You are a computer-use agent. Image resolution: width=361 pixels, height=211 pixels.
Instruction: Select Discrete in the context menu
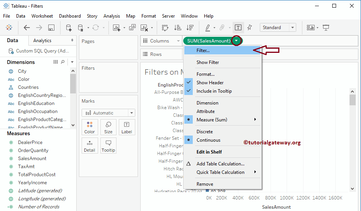pos(223,132)
